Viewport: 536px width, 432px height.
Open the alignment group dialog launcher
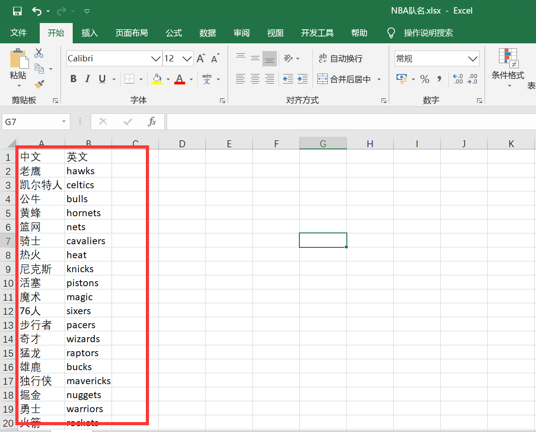pos(384,101)
